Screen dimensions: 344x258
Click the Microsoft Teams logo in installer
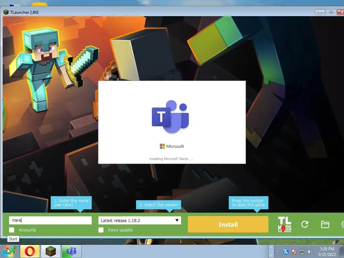[170, 117]
